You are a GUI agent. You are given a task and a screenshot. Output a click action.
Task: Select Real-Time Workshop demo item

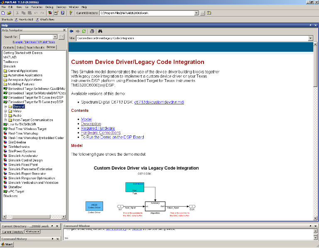click(23, 133)
